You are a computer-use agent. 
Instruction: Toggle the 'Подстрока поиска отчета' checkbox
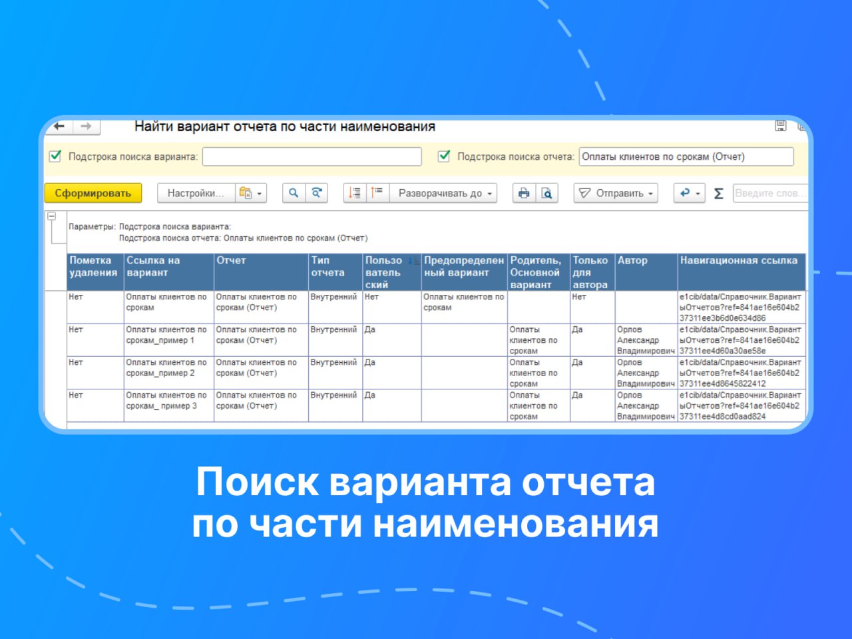point(444,156)
